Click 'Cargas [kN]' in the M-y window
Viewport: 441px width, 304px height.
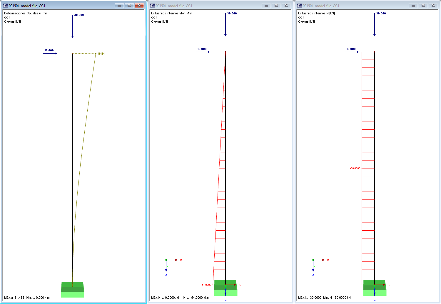coord(159,21)
